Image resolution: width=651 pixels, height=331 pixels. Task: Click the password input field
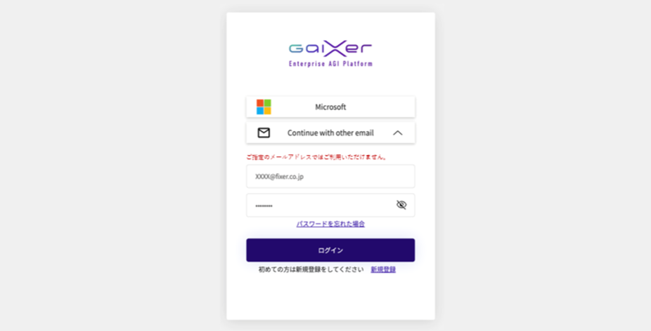tap(330, 205)
